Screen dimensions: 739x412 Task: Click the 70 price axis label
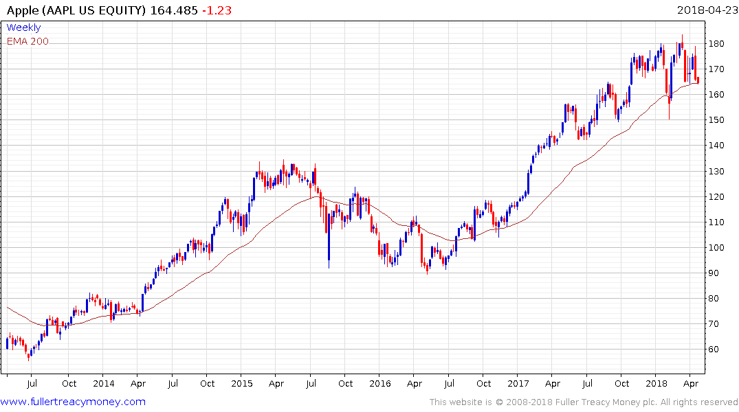coord(713,324)
